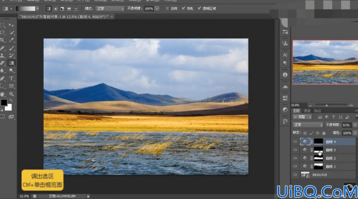Open the layer blend mode dropdown
Screen dimensions: 358x199
coord(308,125)
